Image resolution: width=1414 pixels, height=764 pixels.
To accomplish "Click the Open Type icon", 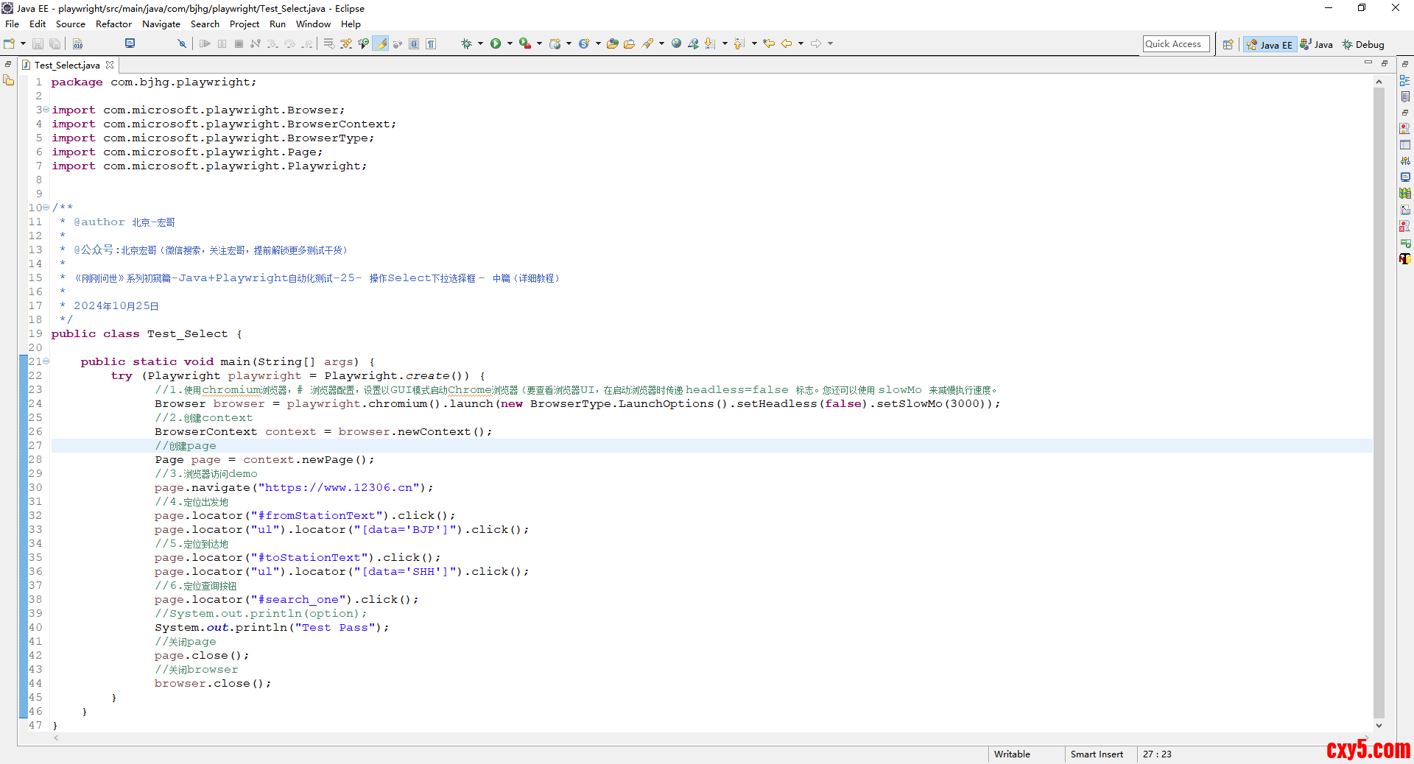I will 612,44.
